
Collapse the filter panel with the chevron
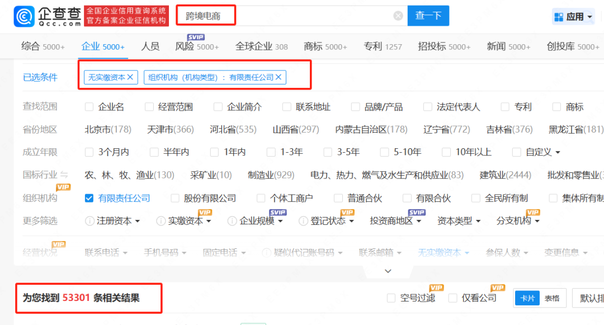pos(388,271)
